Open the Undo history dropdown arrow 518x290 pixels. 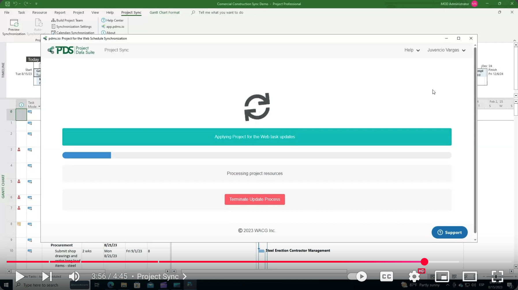click(20, 4)
